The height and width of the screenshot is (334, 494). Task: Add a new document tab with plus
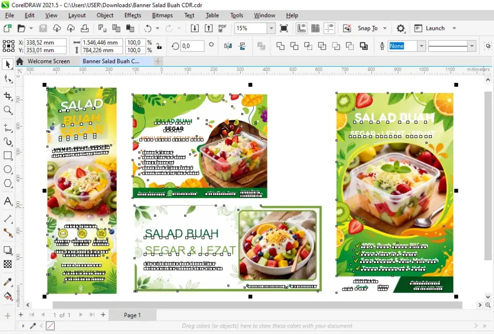158,61
